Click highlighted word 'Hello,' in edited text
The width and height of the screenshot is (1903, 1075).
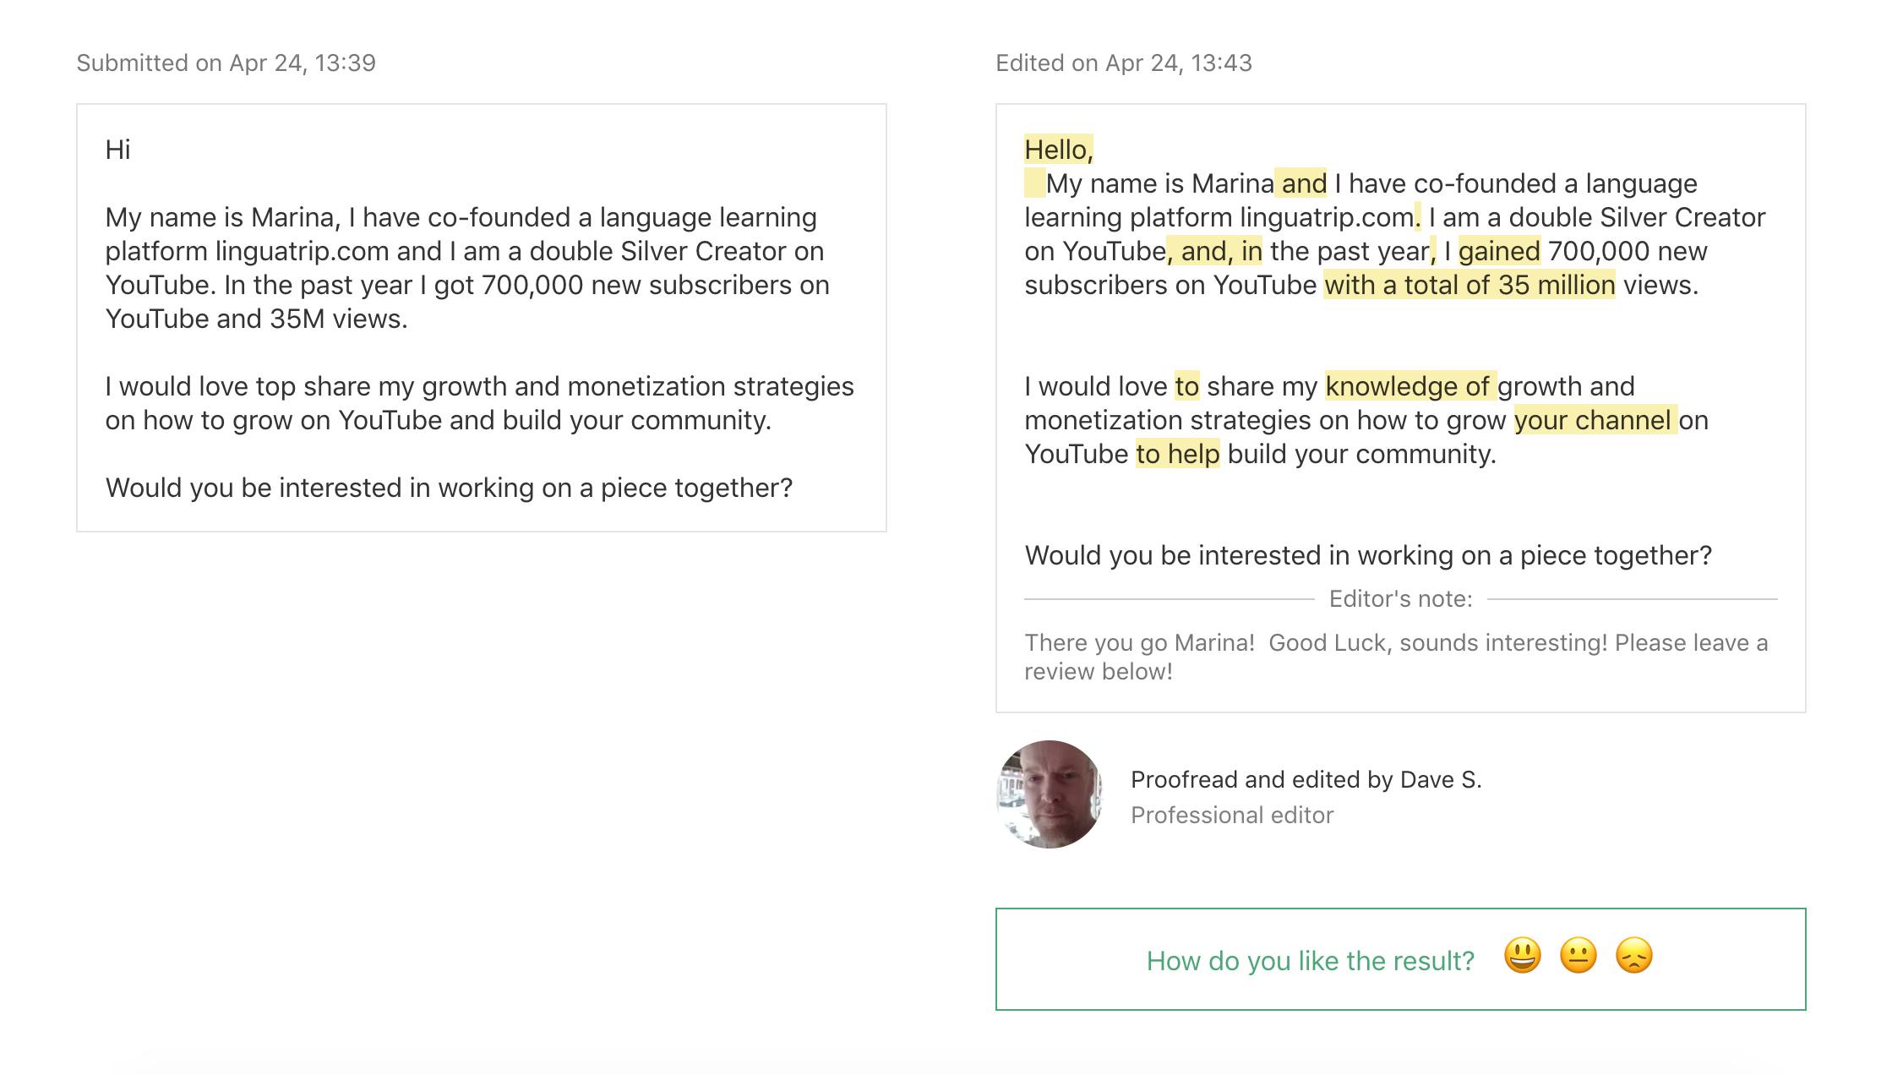pyautogui.click(x=1059, y=150)
